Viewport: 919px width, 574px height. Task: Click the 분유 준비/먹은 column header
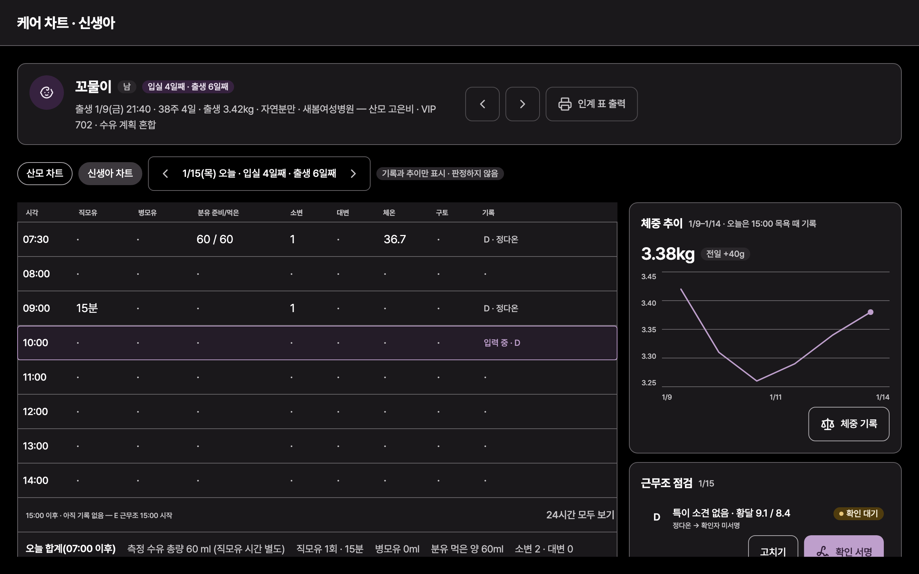coord(218,213)
